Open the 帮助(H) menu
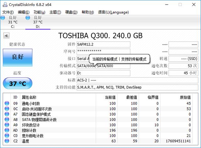 tap(88, 12)
